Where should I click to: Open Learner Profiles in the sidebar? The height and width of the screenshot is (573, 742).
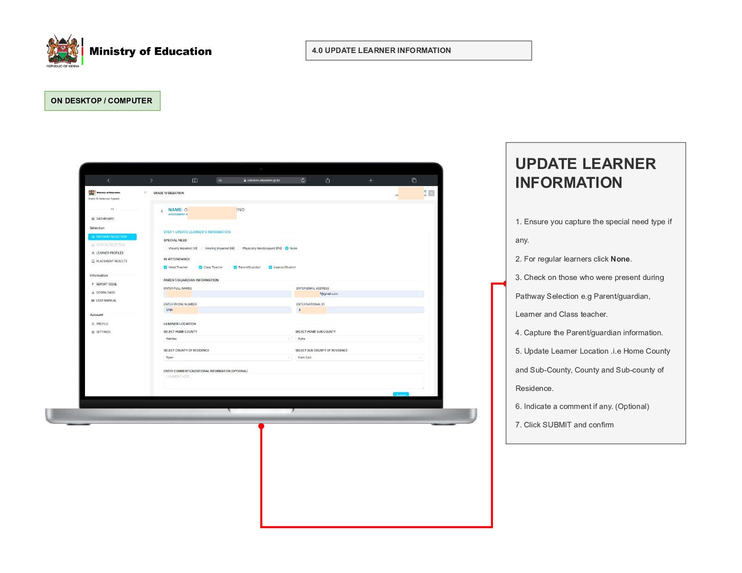[110, 253]
